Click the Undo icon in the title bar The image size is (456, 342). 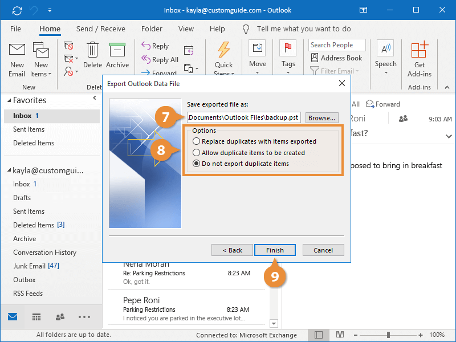pyautogui.click(x=34, y=11)
